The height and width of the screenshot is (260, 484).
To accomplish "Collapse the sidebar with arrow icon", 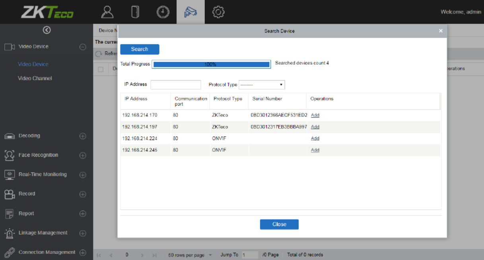I will point(47,30).
